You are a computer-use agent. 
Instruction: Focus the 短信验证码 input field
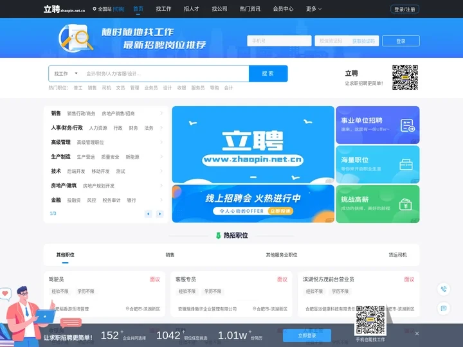pos(332,40)
